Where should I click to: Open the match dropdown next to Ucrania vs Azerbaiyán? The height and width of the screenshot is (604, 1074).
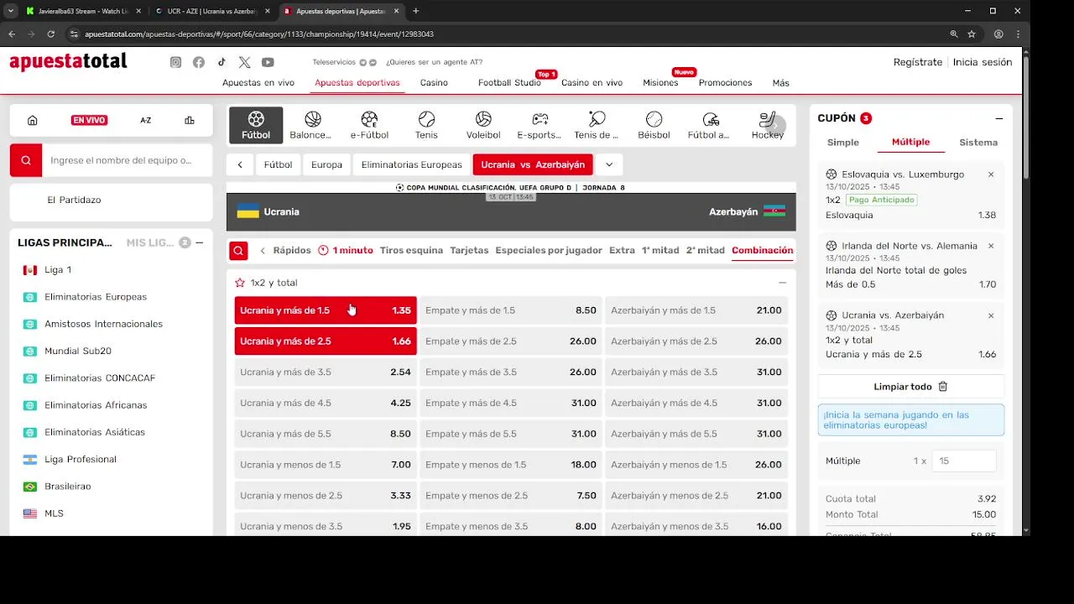[x=609, y=164]
